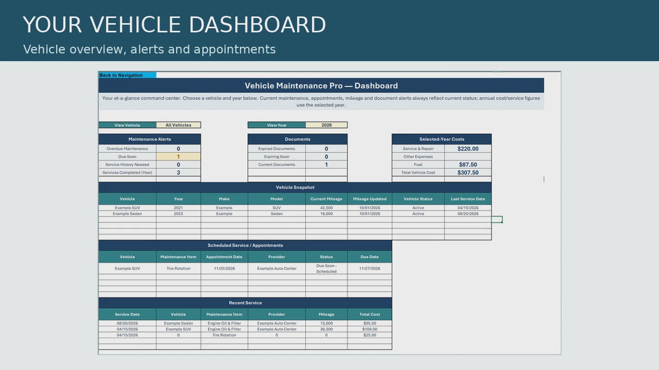Click the Other Expenses label cell
The image size is (659, 370).
418,157
